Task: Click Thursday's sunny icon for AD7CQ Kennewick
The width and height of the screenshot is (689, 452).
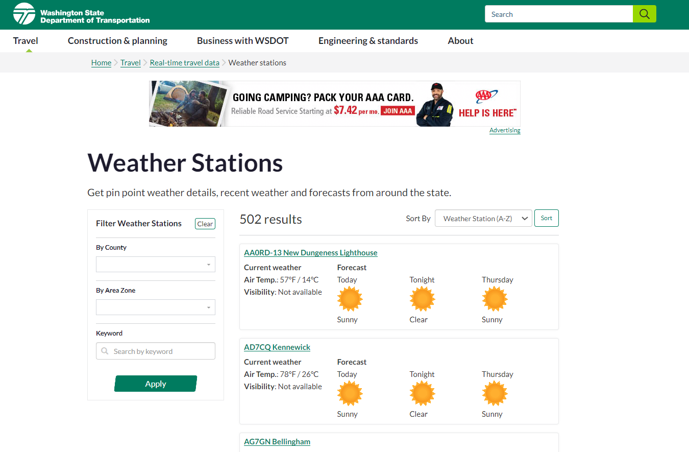Action: [x=495, y=394]
